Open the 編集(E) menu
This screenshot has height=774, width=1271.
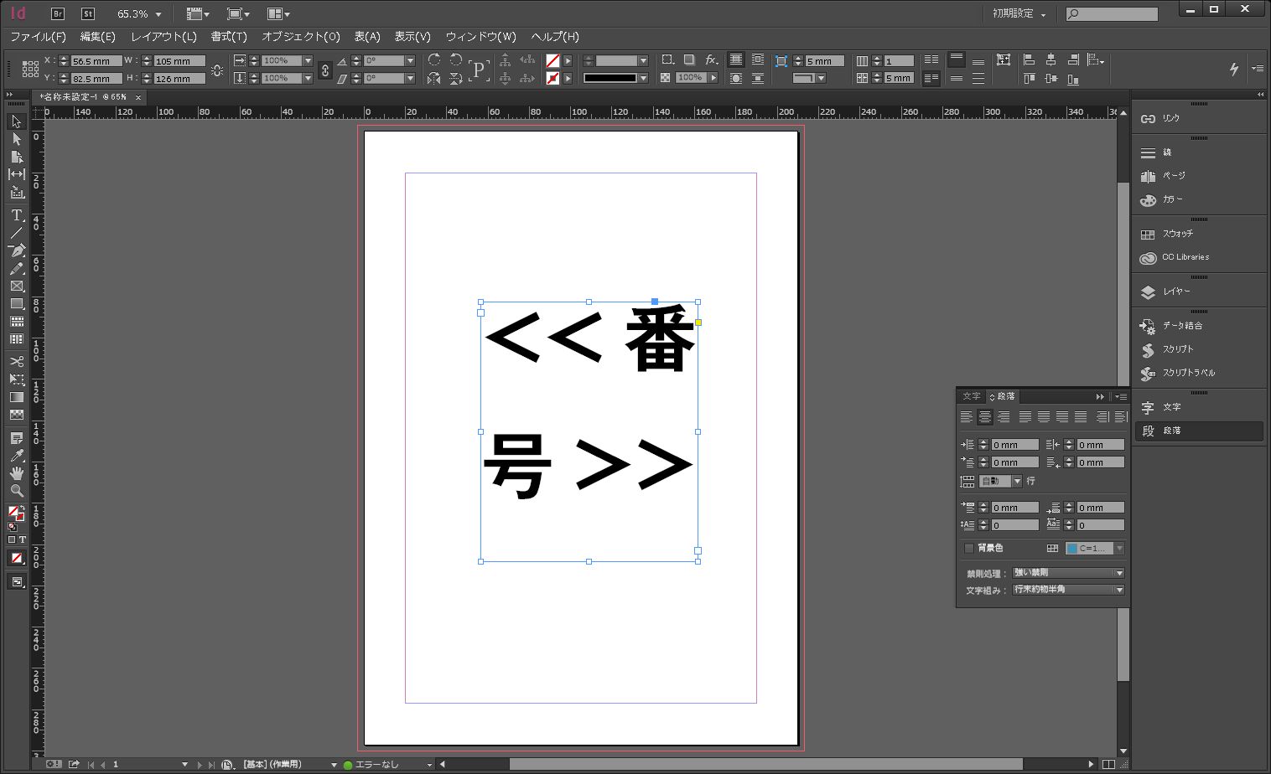pyautogui.click(x=98, y=37)
